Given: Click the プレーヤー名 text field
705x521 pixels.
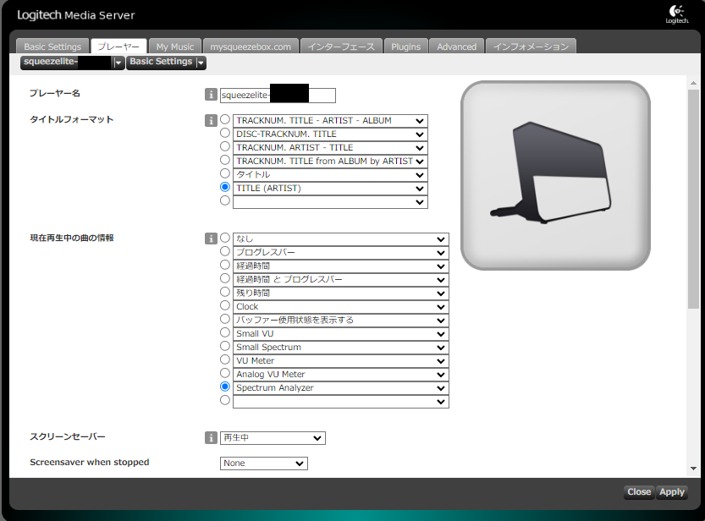Looking at the screenshot, I should pyautogui.click(x=278, y=96).
